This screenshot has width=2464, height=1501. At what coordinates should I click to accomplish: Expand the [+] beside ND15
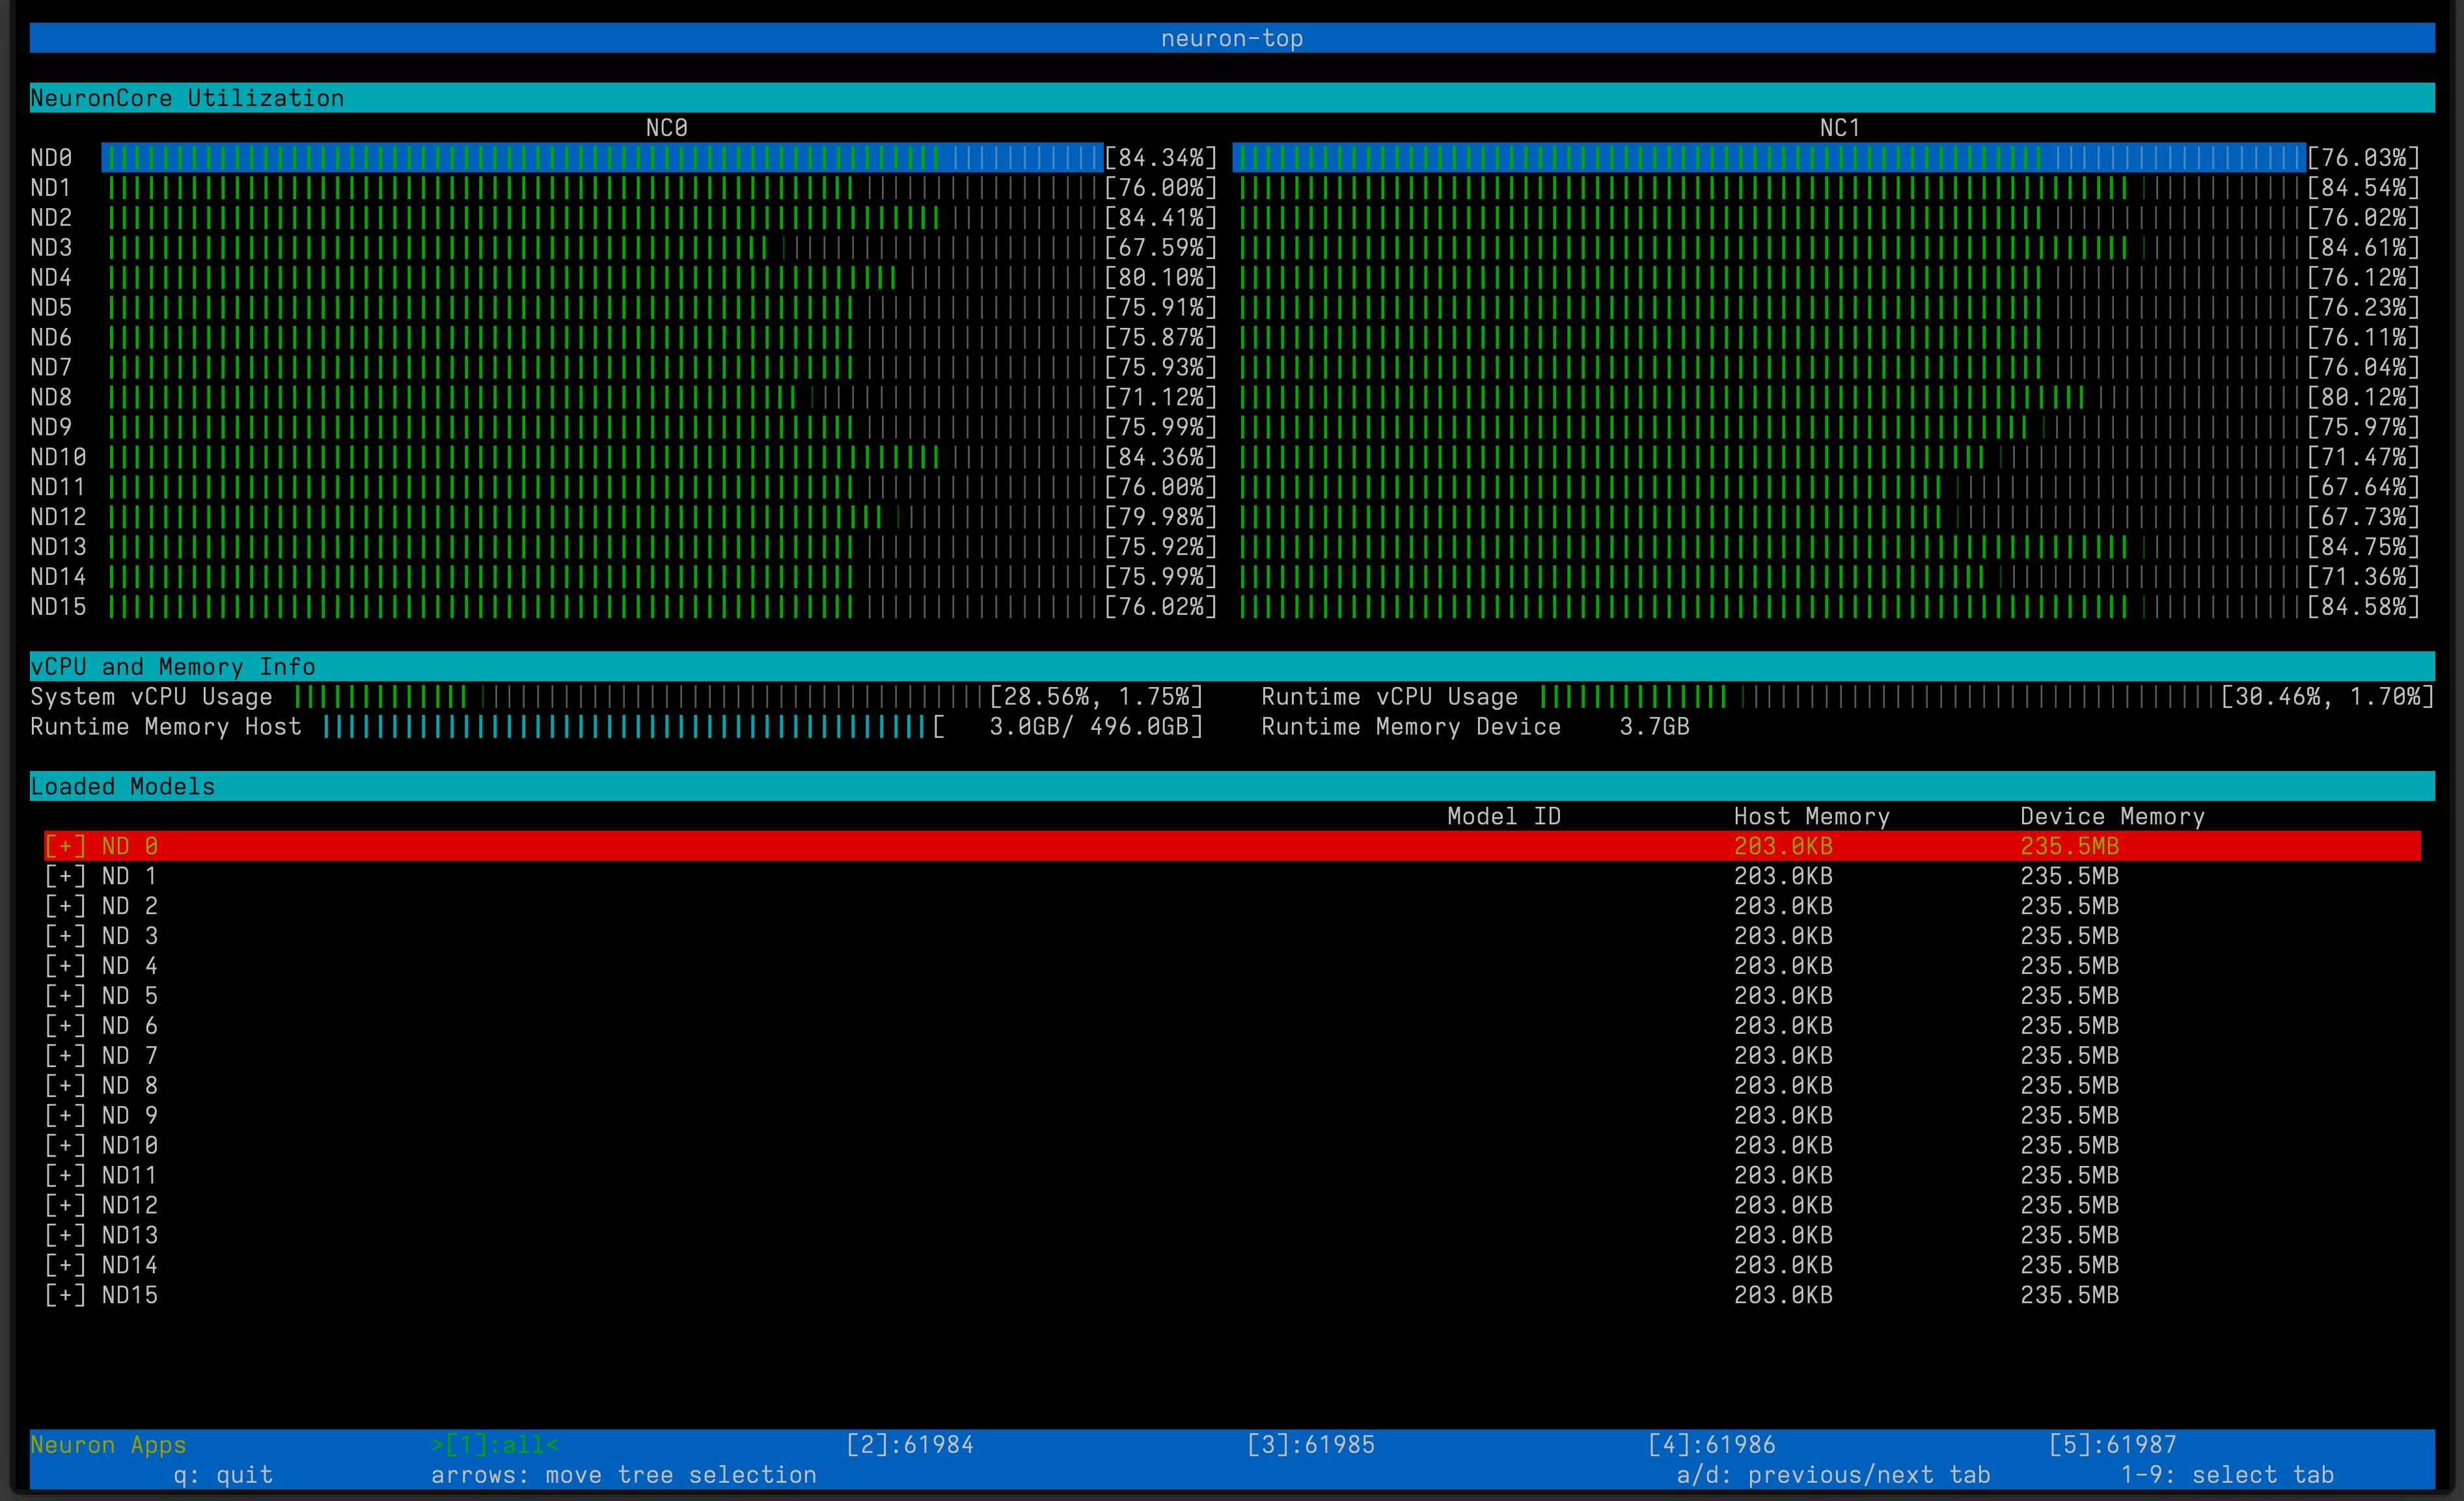tap(65, 1295)
